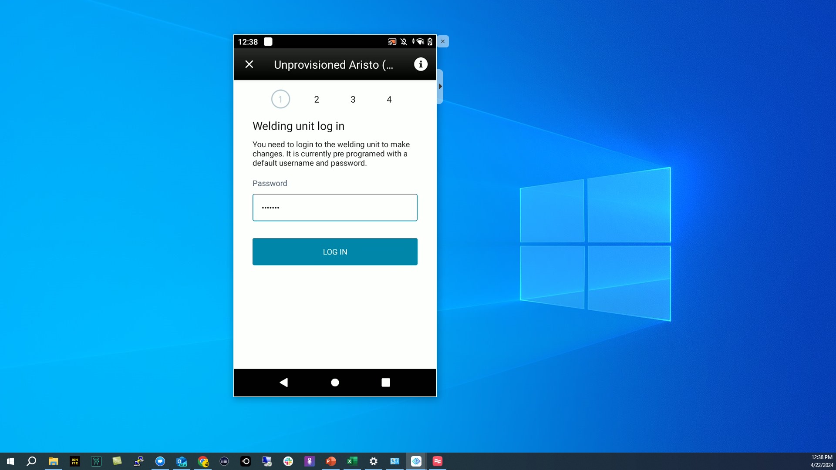The image size is (836, 470).
Task: Click the cast icon in phone status bar
Action: click(x=392, y=42)
